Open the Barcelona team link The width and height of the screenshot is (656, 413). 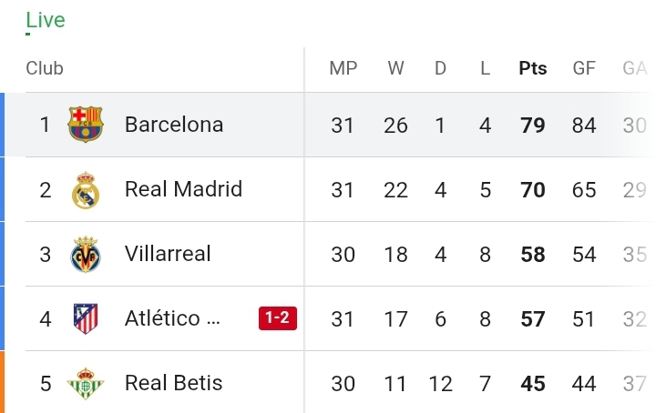click(174, 125)
